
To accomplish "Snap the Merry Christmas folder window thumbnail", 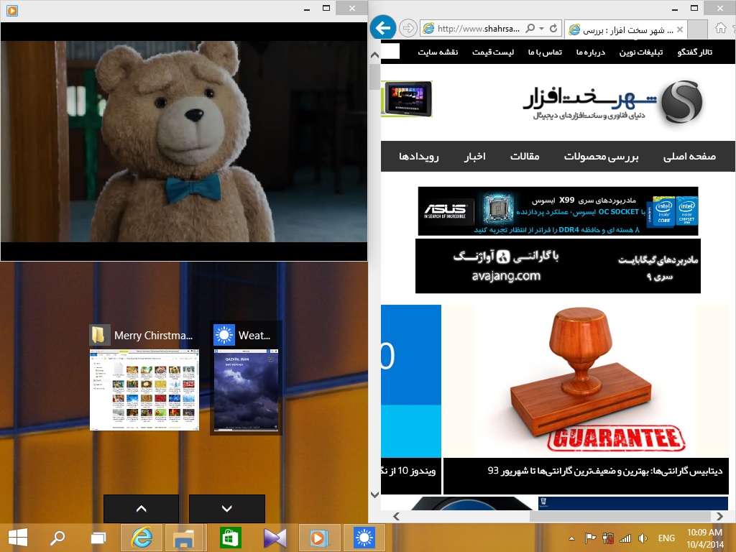I will [x=144, y=390].
